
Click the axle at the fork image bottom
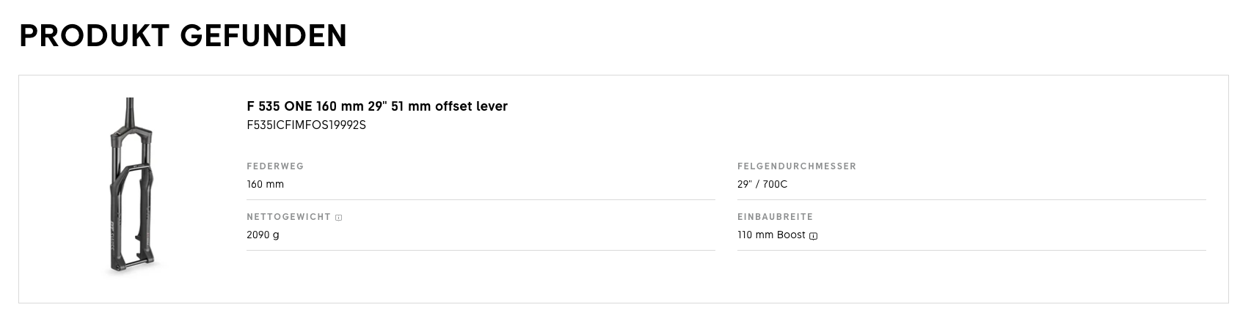pos(132,264)
